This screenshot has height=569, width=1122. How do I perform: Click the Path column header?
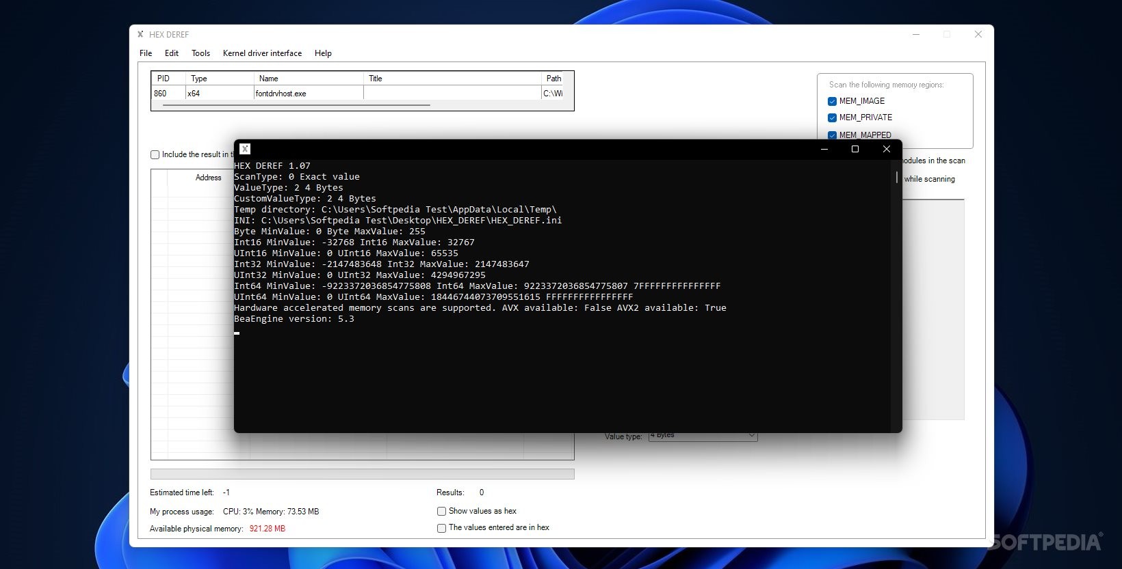[554, 79]
